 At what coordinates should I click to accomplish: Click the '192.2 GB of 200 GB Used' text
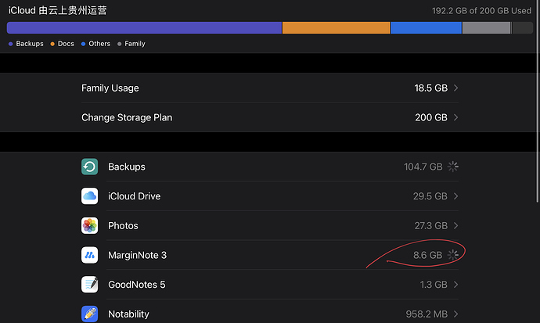481,11
